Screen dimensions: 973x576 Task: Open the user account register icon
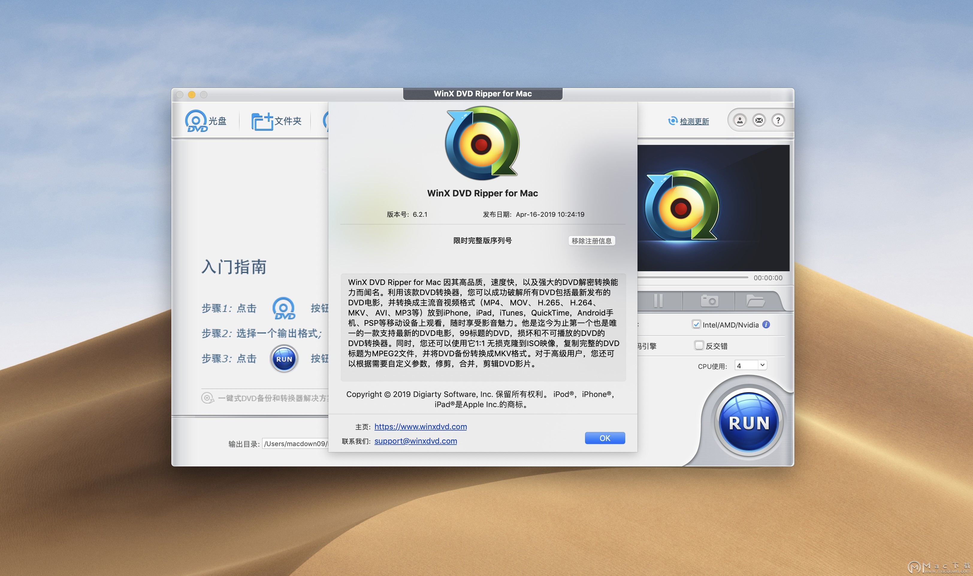(740, 121)
